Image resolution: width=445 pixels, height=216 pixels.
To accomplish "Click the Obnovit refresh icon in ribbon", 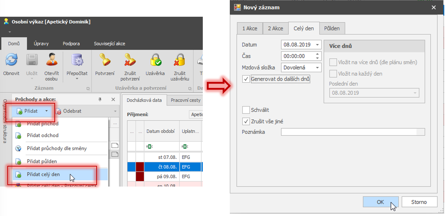I will 11,60.
